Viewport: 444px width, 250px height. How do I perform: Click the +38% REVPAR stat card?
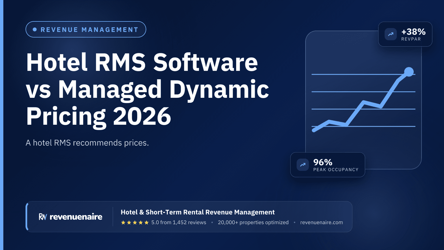pyautogui.click(x=405, y=34)
